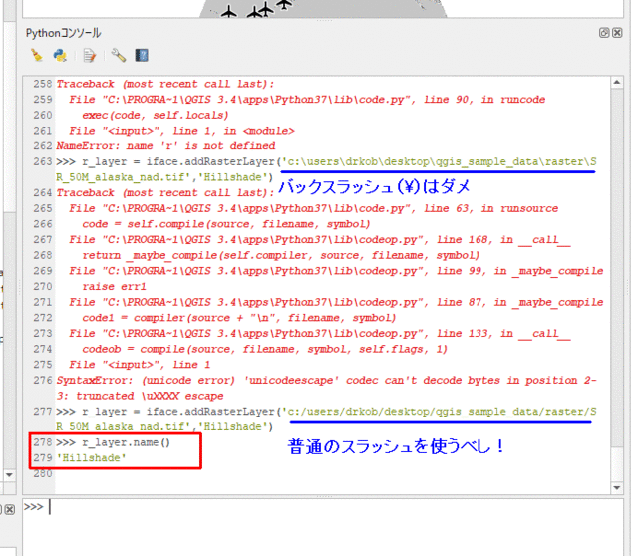Clear the Python console with broom icon

[x=37, y=56]
